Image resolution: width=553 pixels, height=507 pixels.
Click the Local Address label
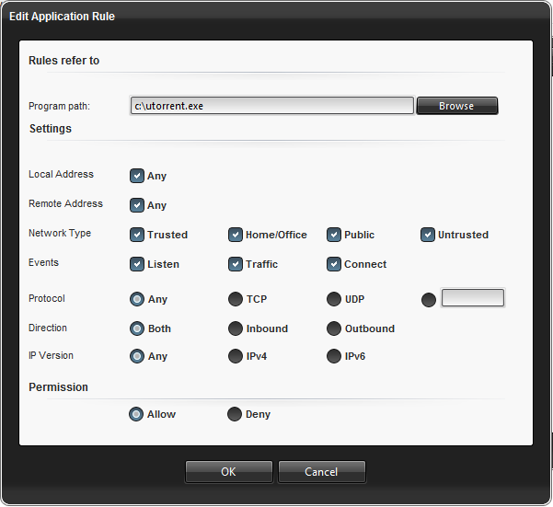pos(61,174)
